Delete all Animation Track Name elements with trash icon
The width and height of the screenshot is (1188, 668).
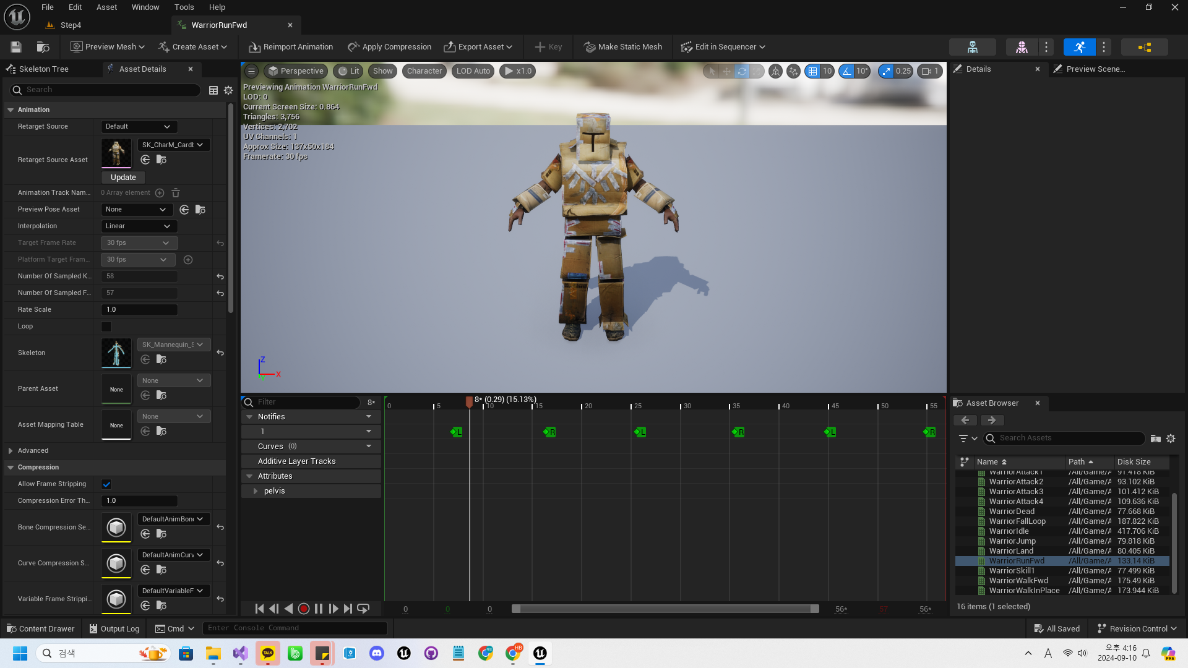[176, 193]
